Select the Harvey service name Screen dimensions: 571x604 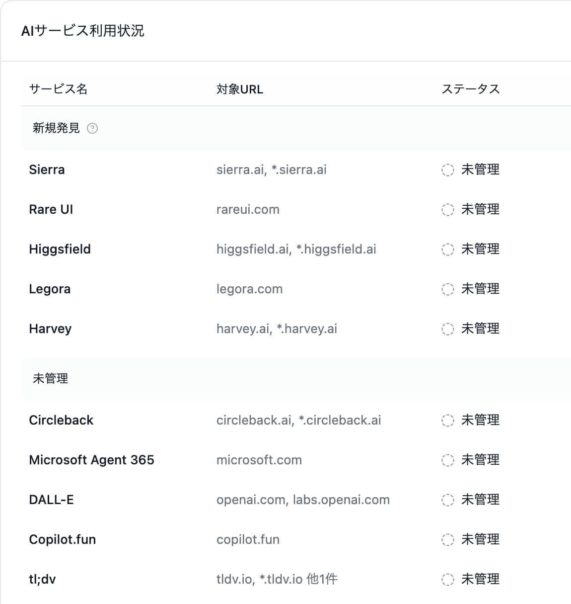click(x=50, y=329)
